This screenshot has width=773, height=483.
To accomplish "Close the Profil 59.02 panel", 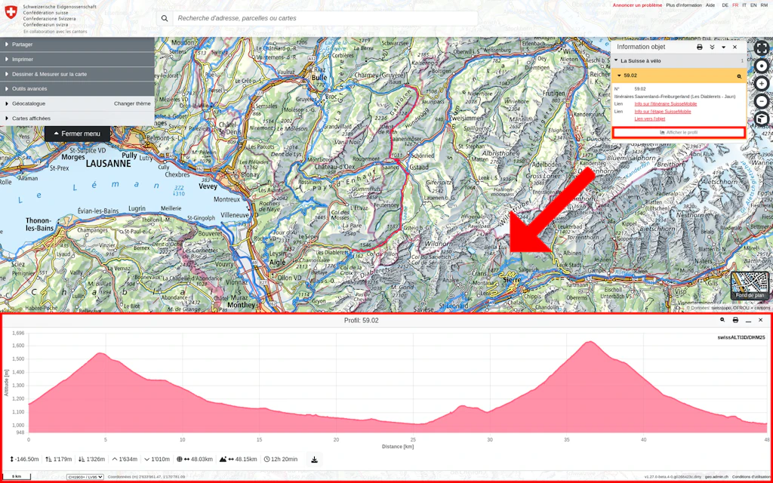I will (761, 320).
